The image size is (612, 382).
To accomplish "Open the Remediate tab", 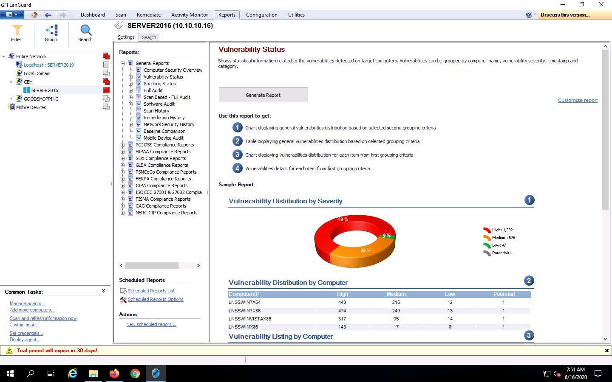I will (149, 15).
